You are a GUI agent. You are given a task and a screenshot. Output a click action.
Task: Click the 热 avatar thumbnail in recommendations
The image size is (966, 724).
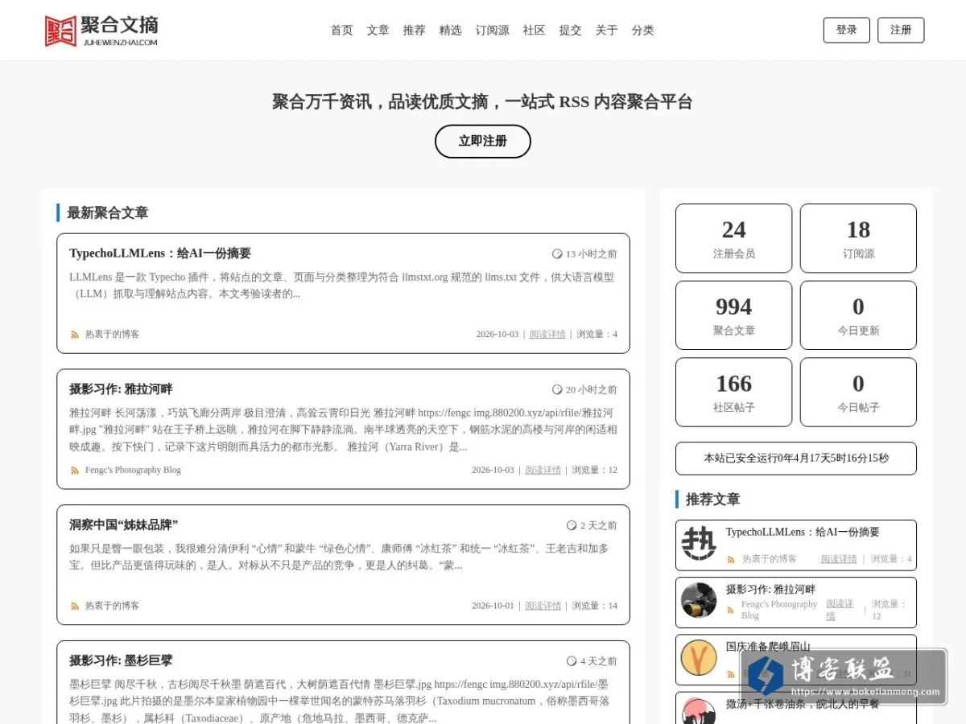coord(699,543)
